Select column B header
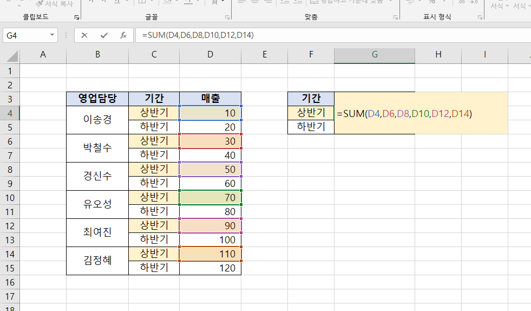The image size is (531, 311). (x=97, y=55)
